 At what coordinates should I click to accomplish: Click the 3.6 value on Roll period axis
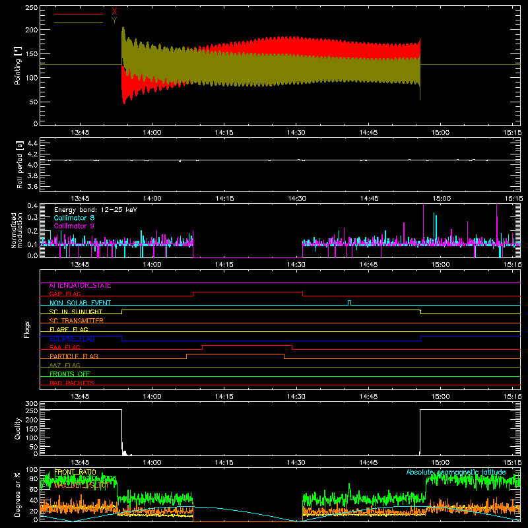32,186
